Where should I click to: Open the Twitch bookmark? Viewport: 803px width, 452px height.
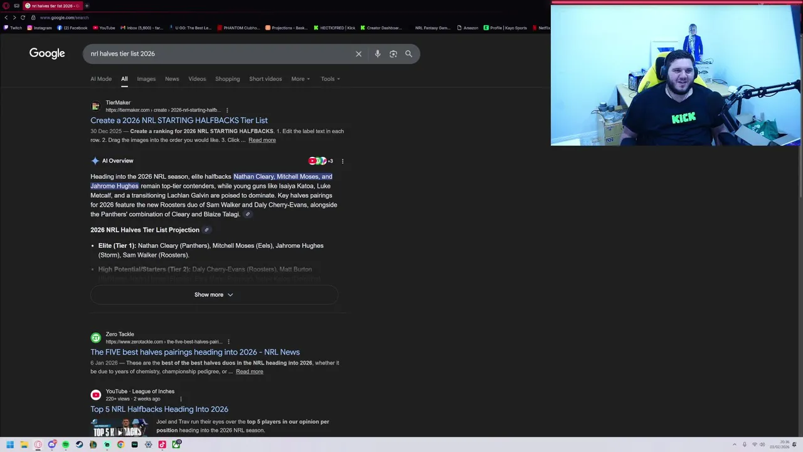tap(13, 28)
